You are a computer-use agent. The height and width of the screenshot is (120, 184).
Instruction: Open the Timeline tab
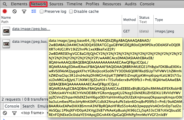(x=74, y=4)
